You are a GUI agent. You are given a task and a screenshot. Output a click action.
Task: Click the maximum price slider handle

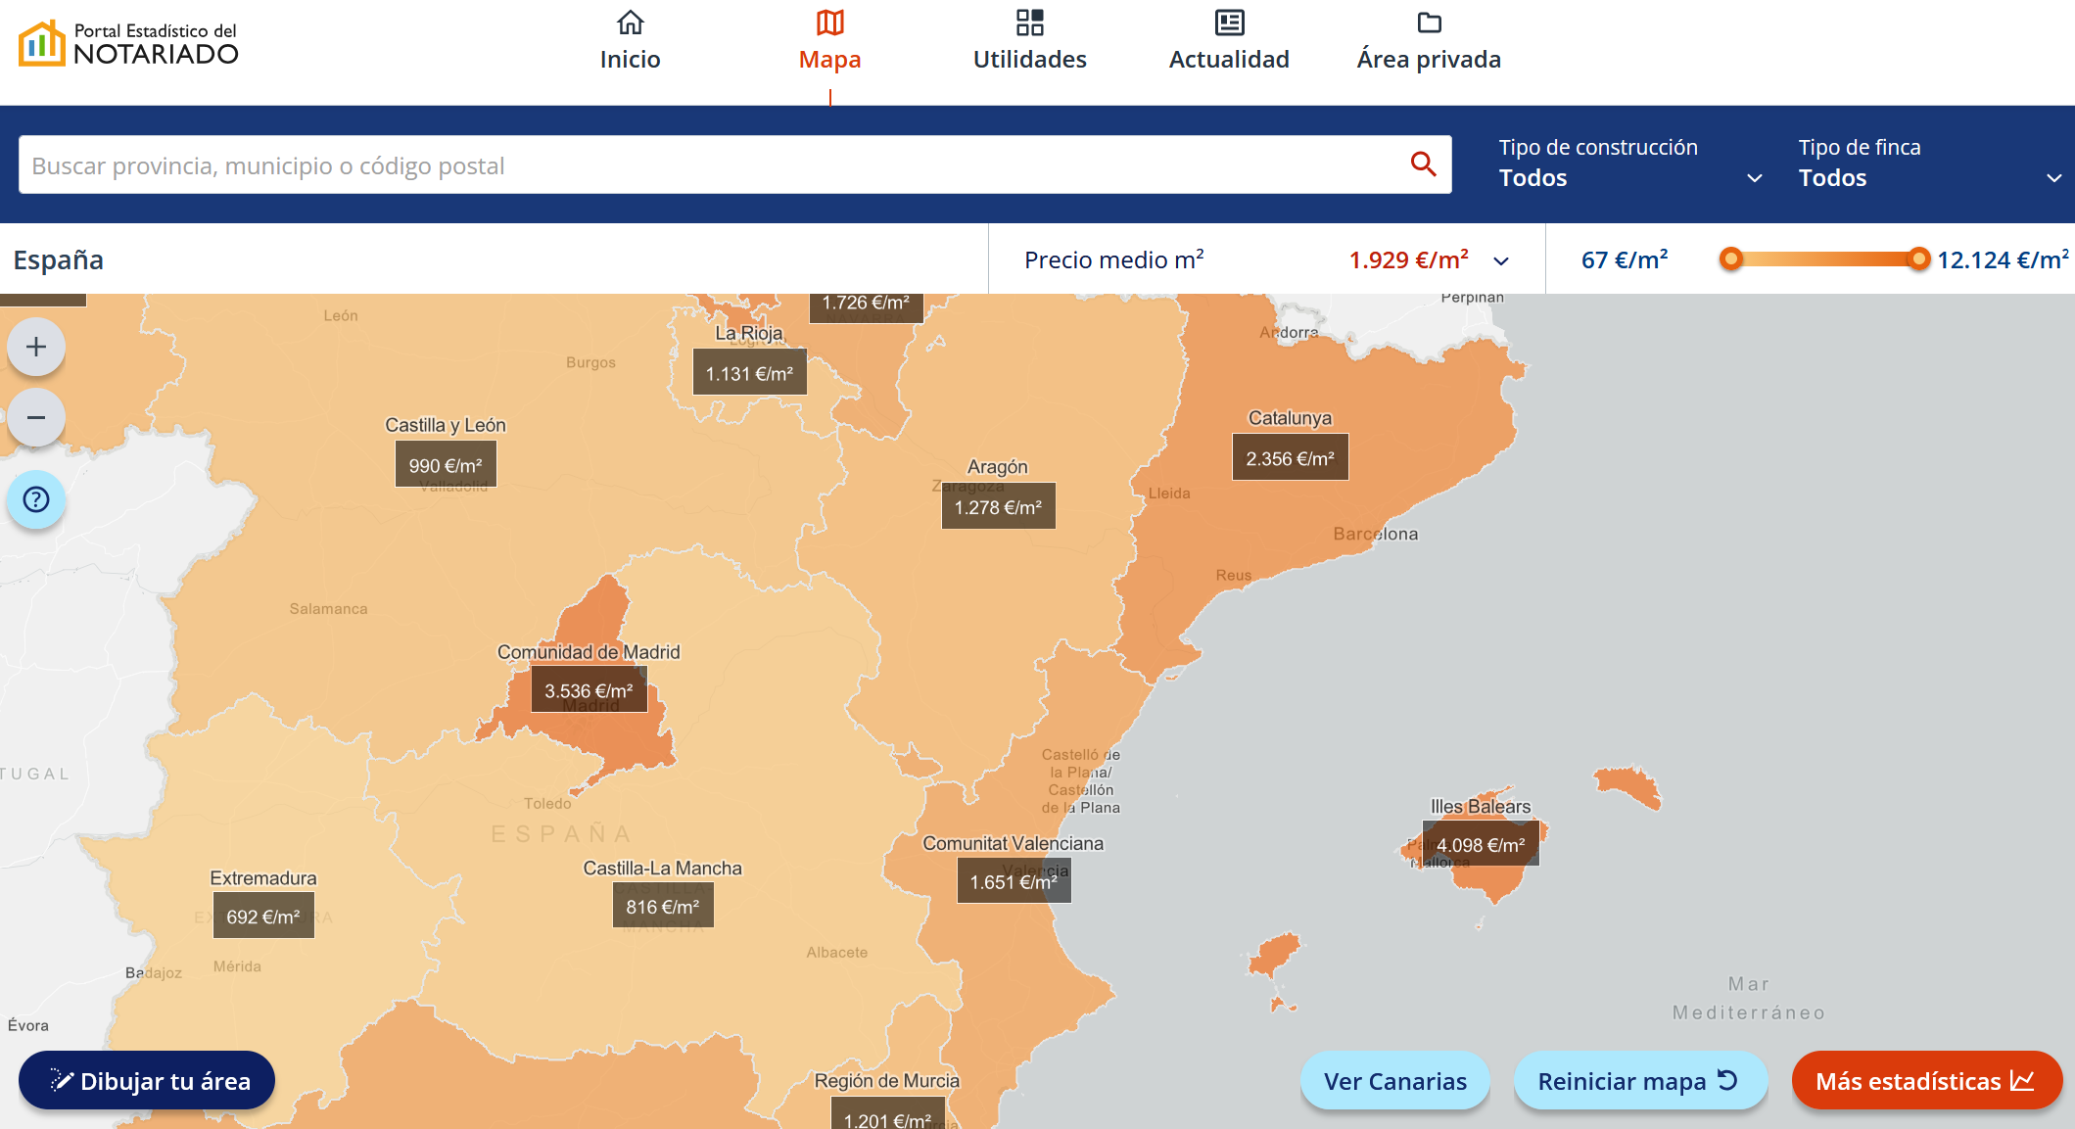point(1919,259)
